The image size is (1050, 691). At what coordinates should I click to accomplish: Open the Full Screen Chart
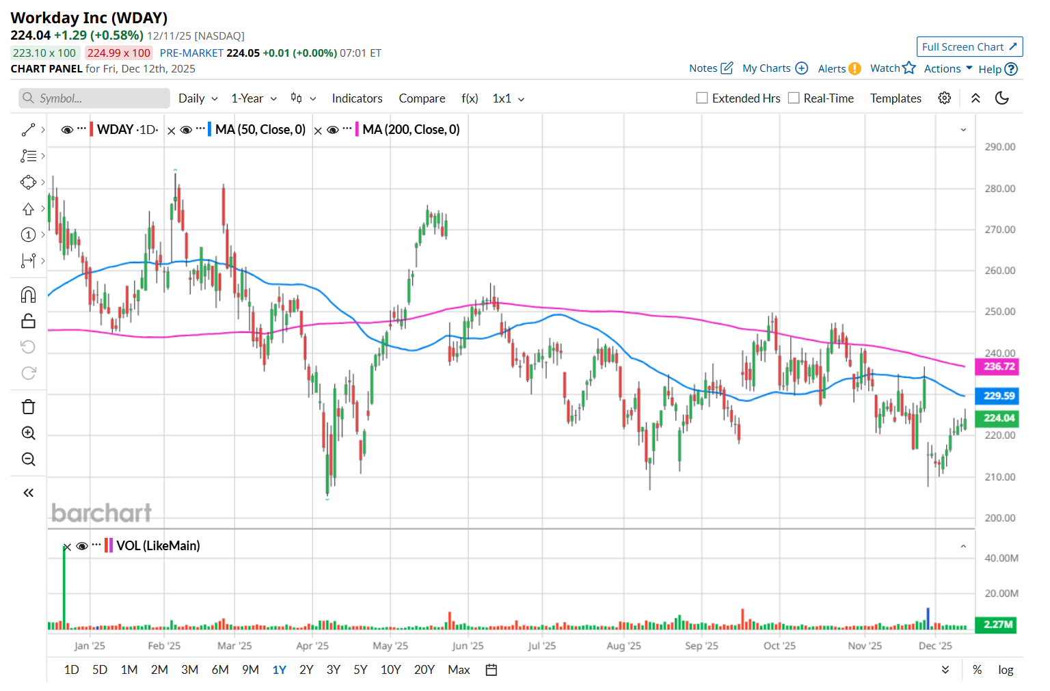pyautogui.click(x=969, y=46)
